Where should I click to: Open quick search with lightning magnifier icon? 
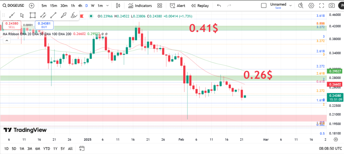click(301, 6)
